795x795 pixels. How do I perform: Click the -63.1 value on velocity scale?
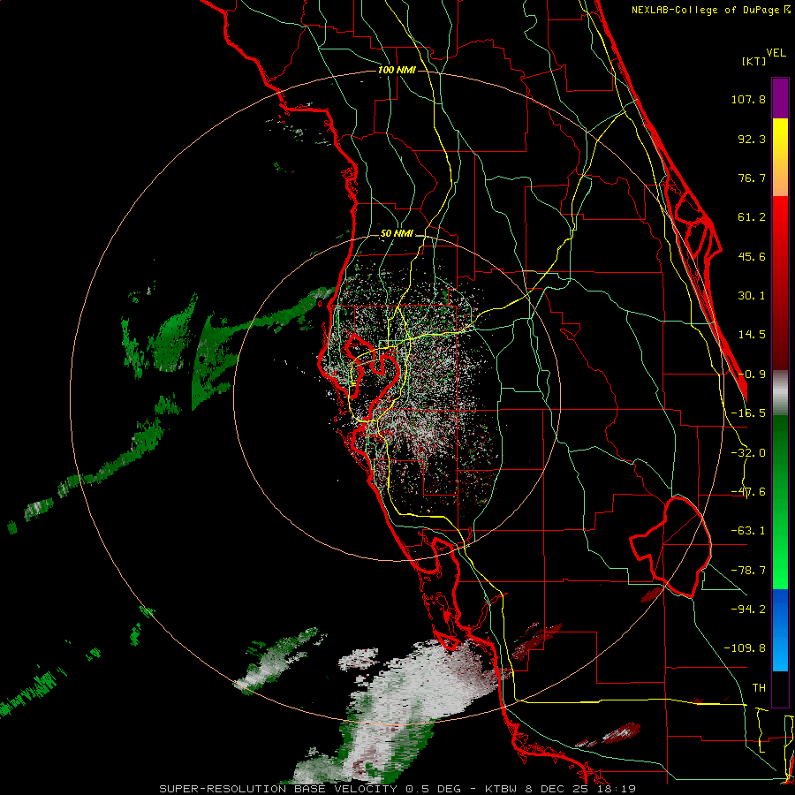click(748, 531)
